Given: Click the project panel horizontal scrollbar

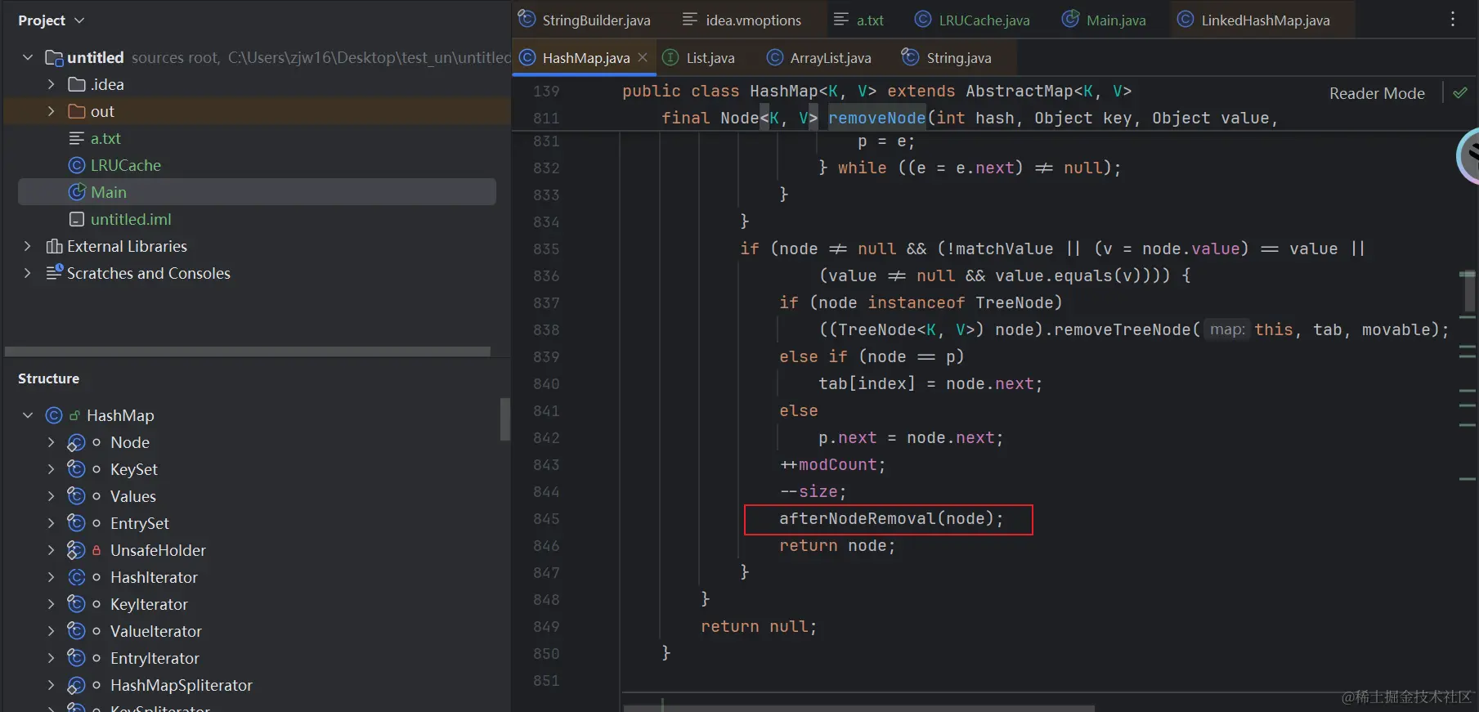Looking at the screenshot, I should click(248, 352).
